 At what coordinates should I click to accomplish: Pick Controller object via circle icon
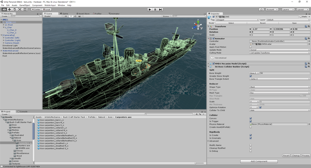click(x=309, y=41)
